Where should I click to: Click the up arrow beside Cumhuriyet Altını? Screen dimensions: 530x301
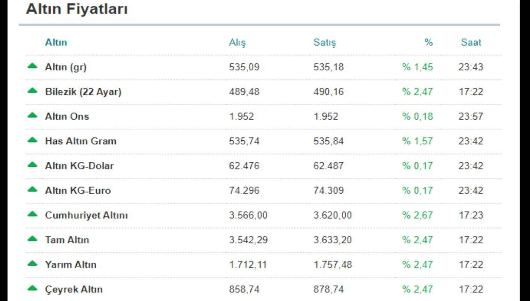point(33,214)
